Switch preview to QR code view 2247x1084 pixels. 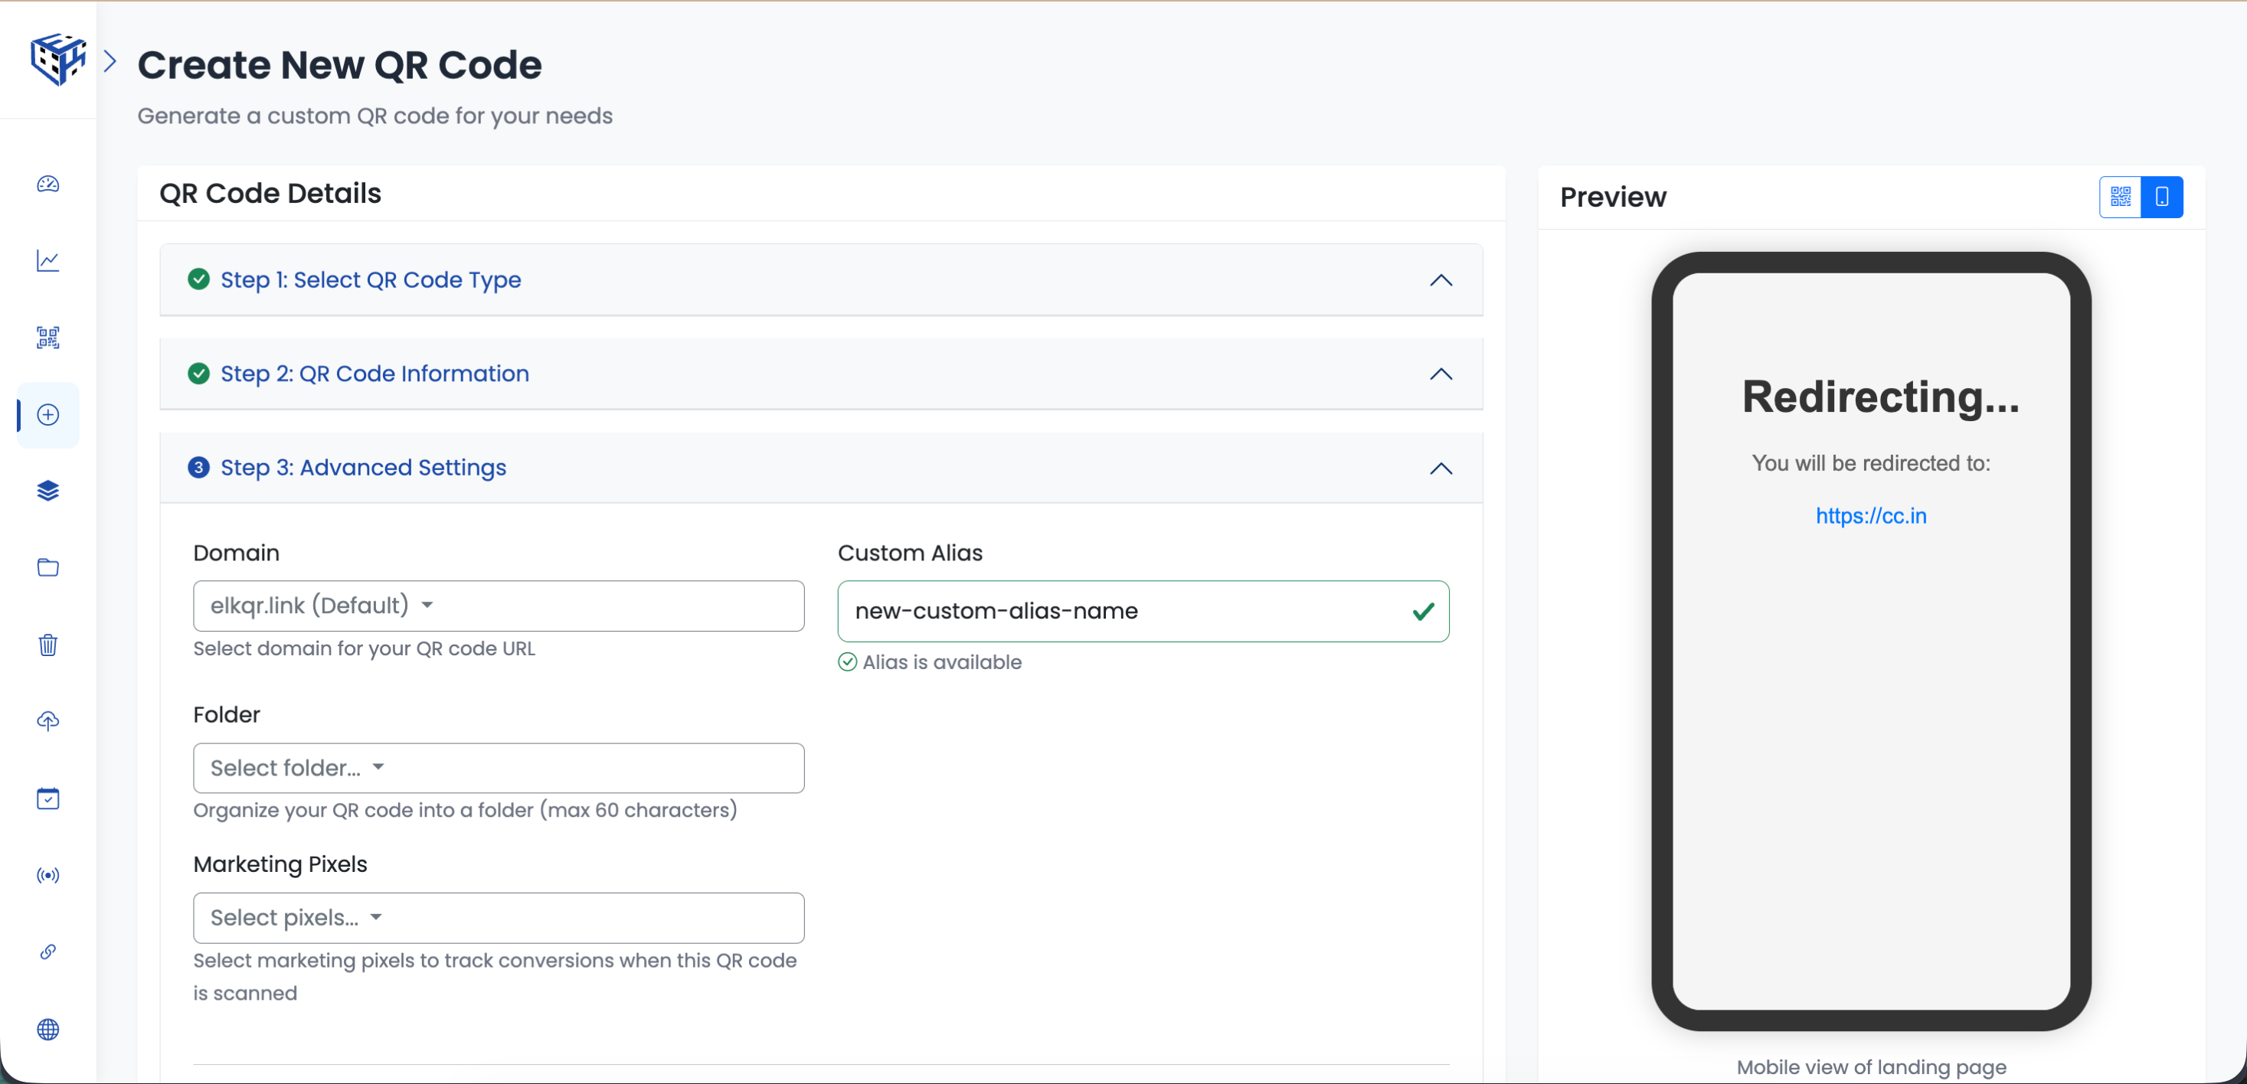point(2121,197)
